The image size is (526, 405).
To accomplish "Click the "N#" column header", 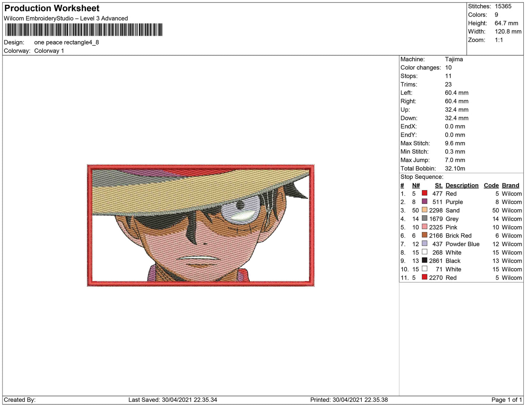I will (416, 185).
